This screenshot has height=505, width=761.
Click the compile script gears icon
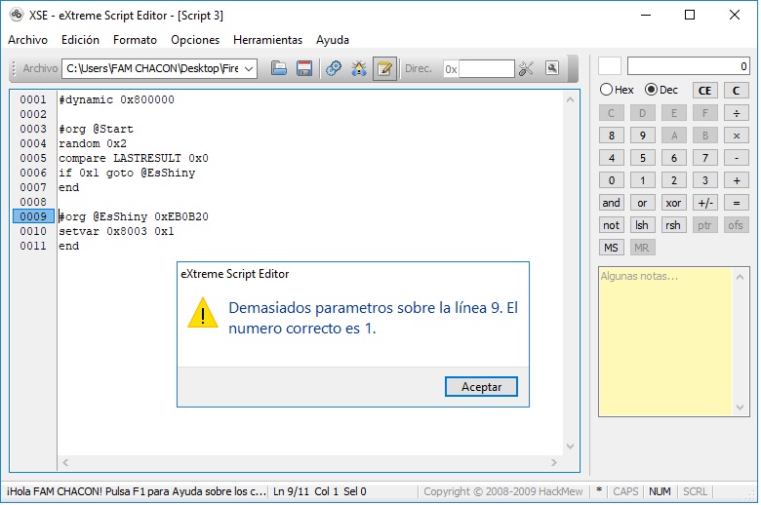(334, 68)
